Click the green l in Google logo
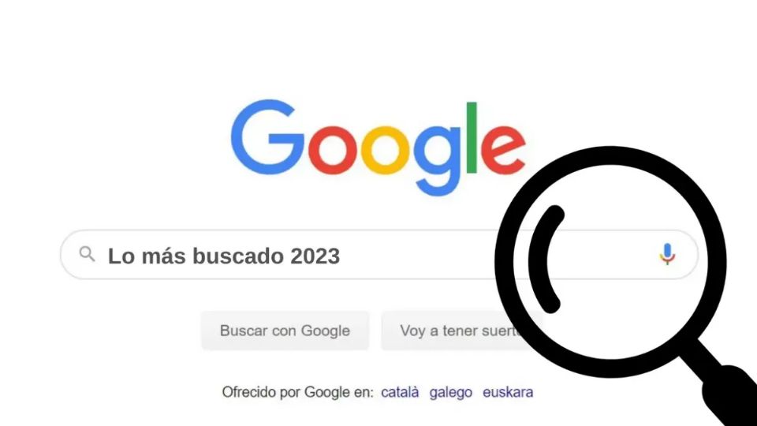Image resolution: width=757 pixels, height=426 pixels. pyautogui.click(x=472, y=137)
